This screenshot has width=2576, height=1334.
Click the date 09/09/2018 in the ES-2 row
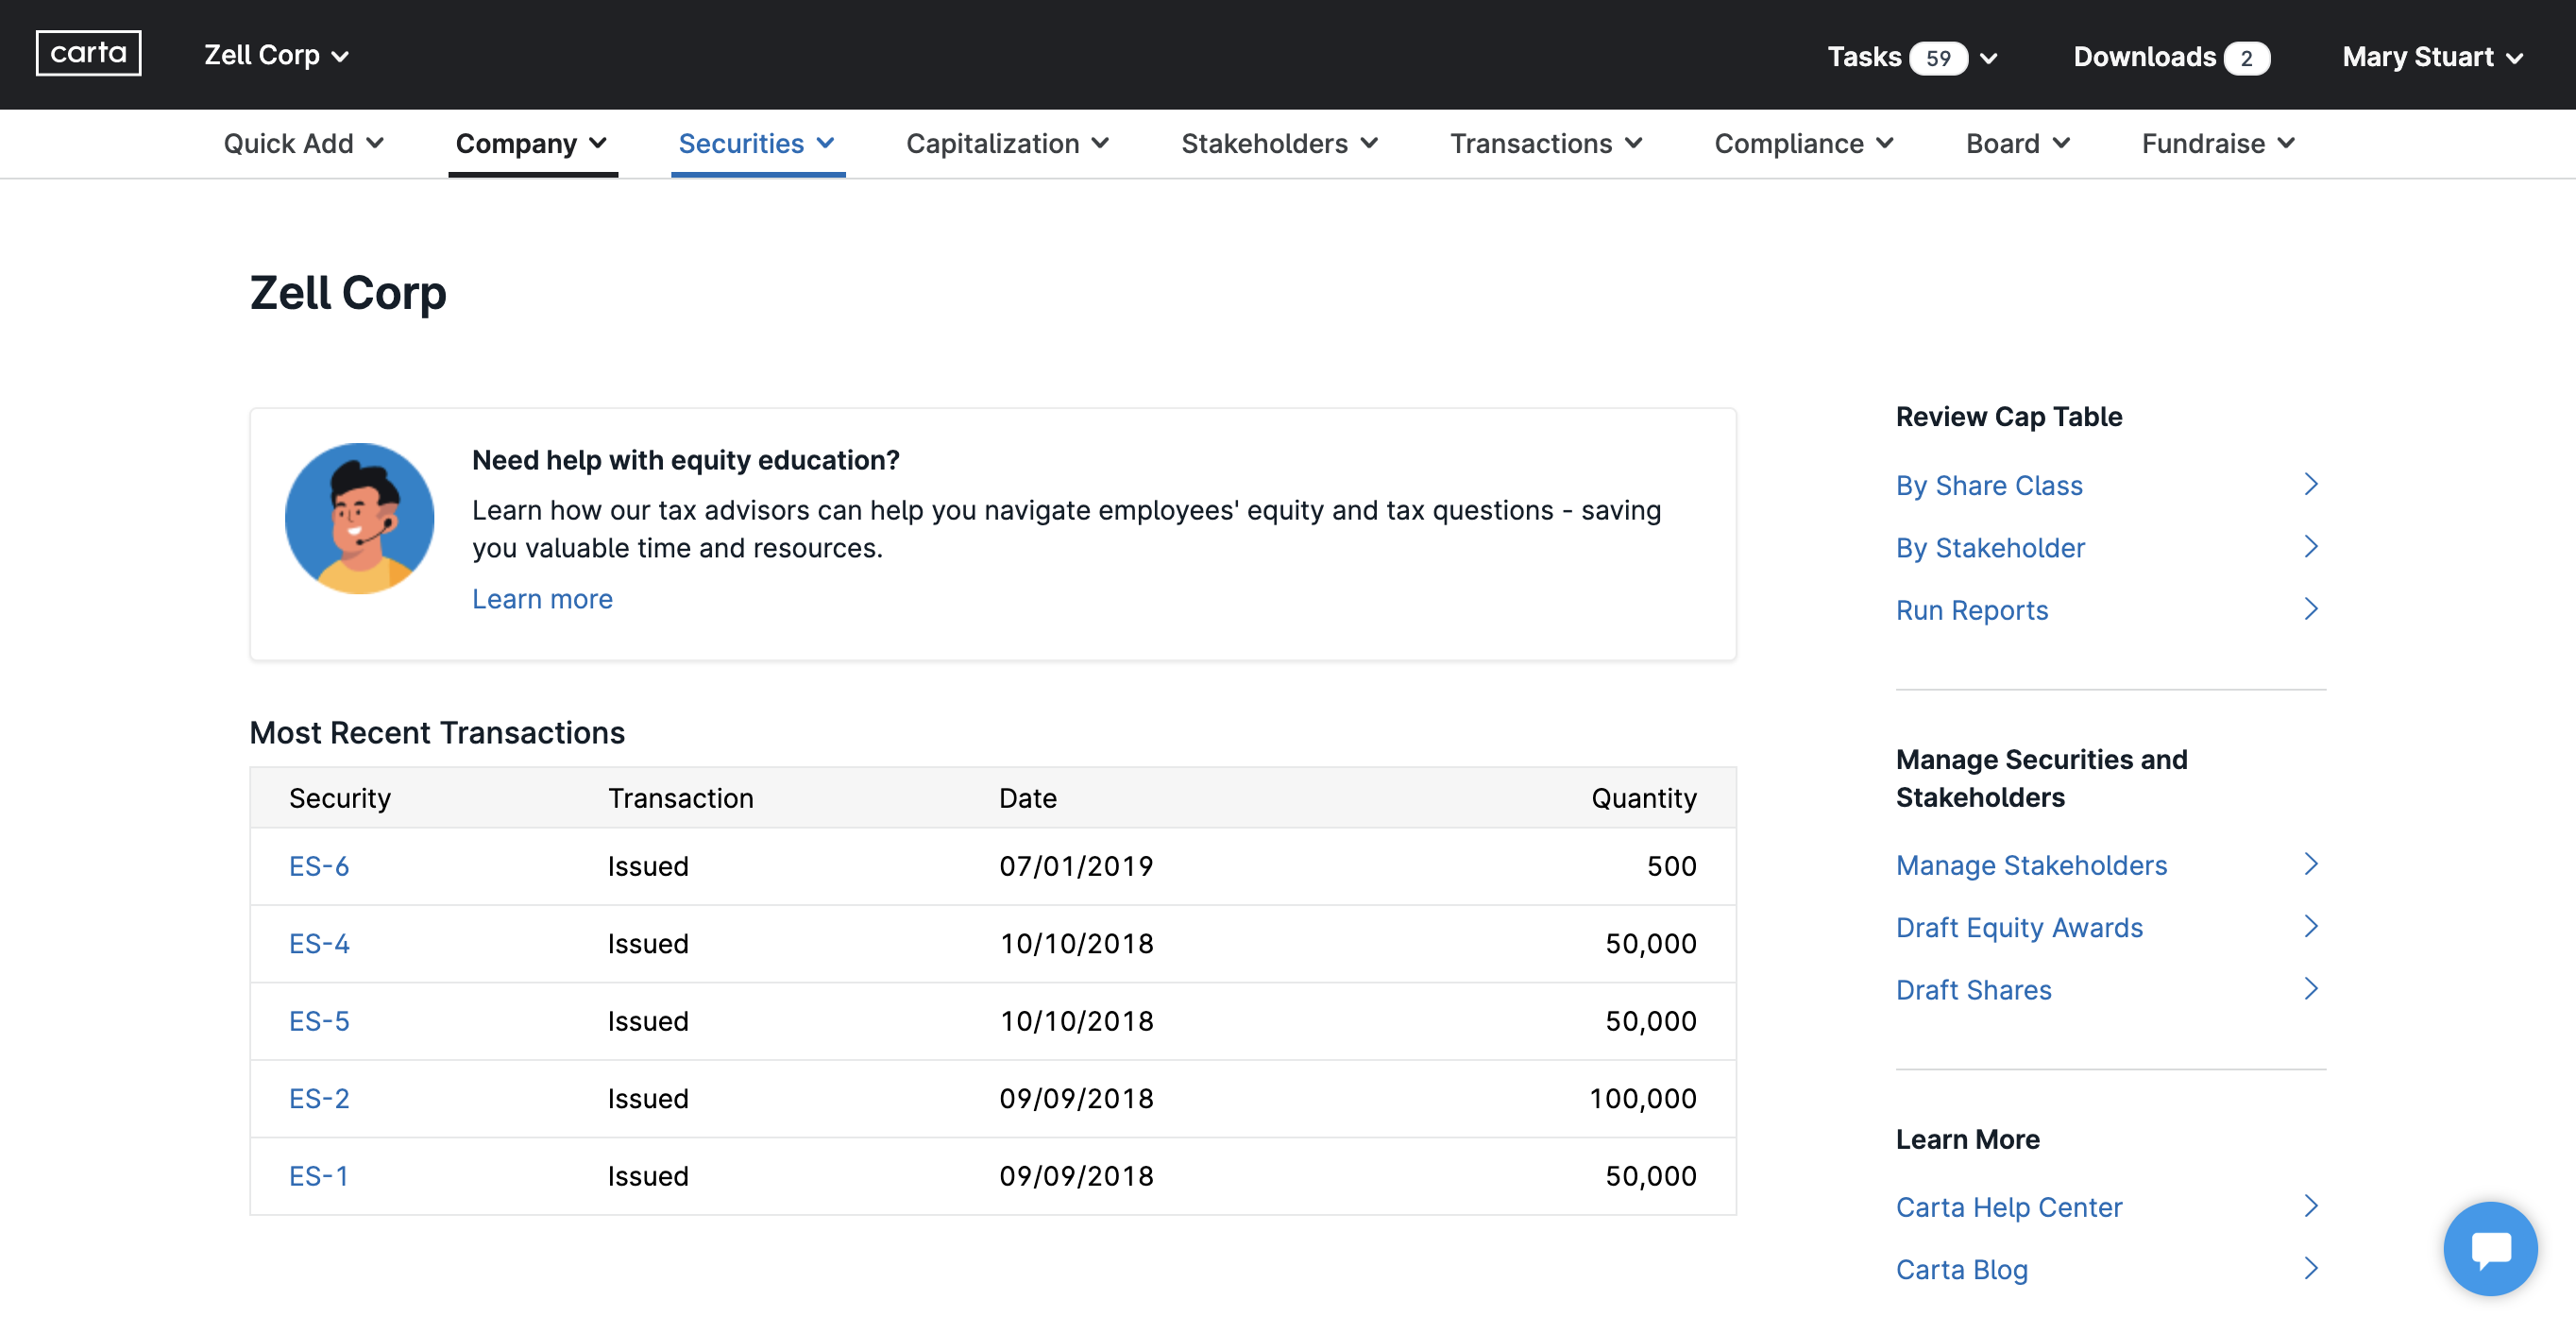(1076, 1098)
